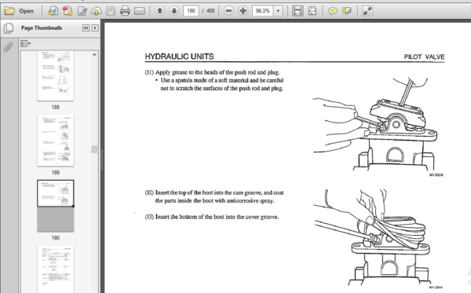
Task: Collapse the Page Thumbnails panel
Action: click(86, 28)
